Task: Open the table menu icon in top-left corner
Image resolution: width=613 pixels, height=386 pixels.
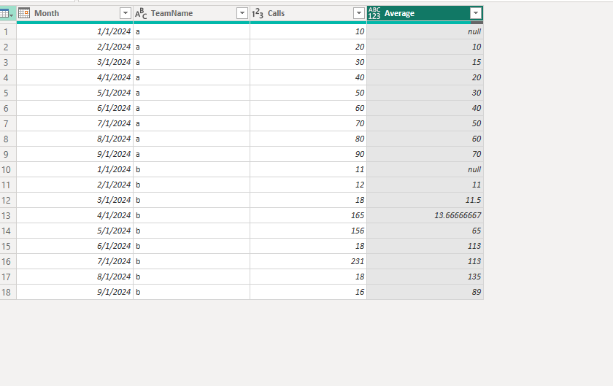Action: tap(7, 14)
